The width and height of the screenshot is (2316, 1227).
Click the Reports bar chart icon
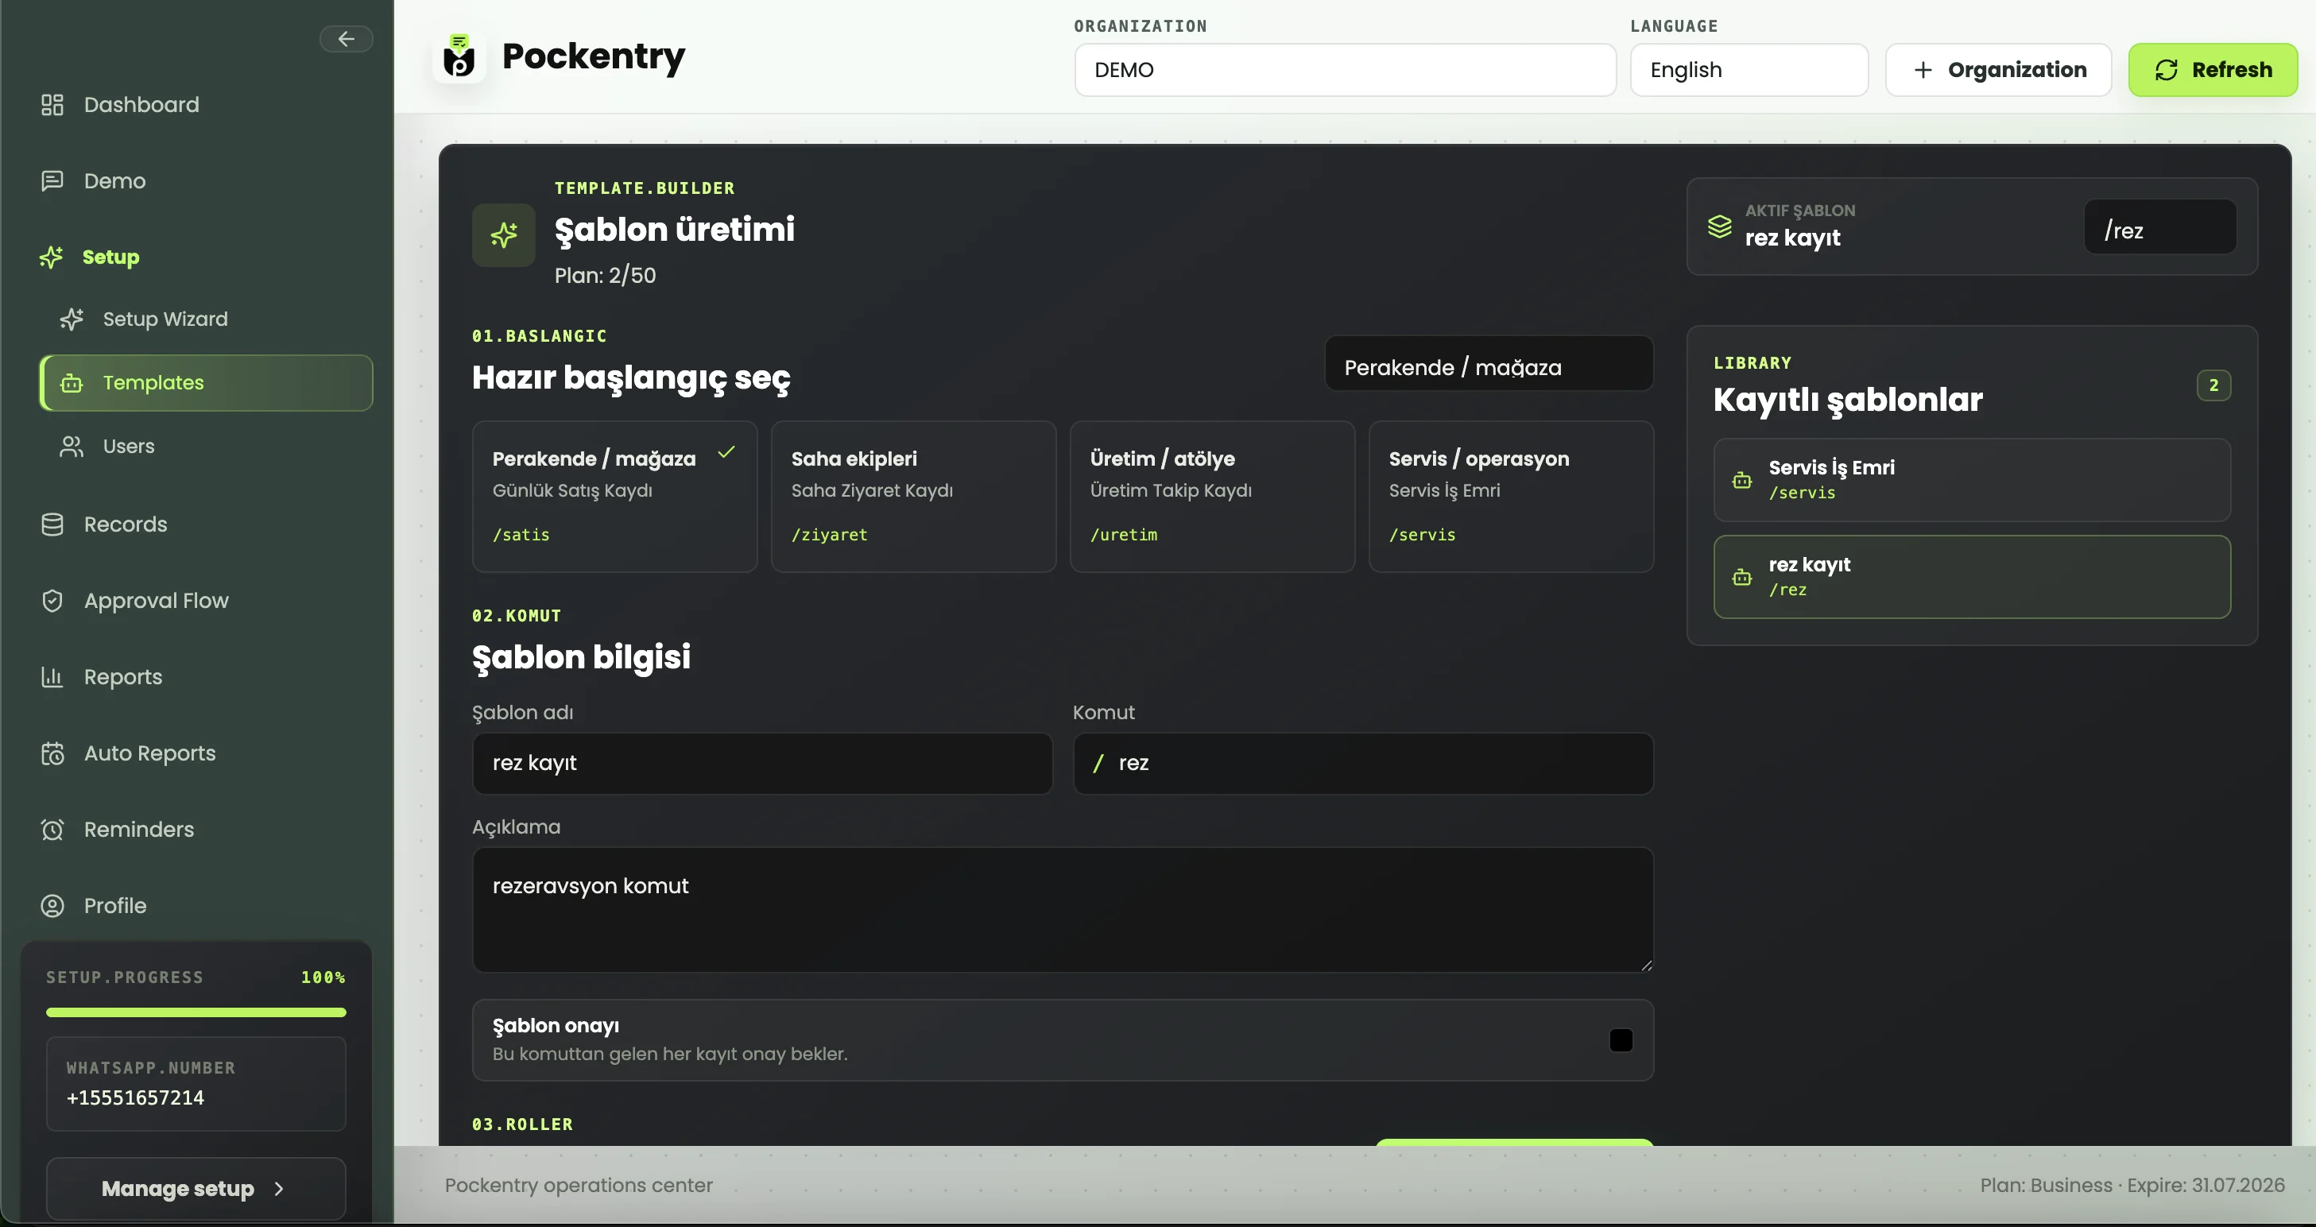click(x=52, y=677)
